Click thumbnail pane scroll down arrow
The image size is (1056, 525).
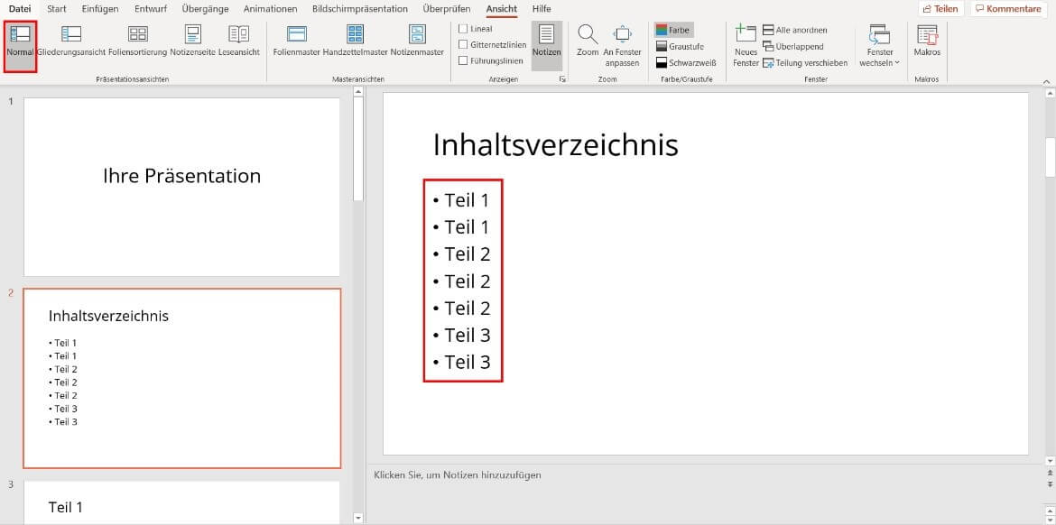[358, 518]
